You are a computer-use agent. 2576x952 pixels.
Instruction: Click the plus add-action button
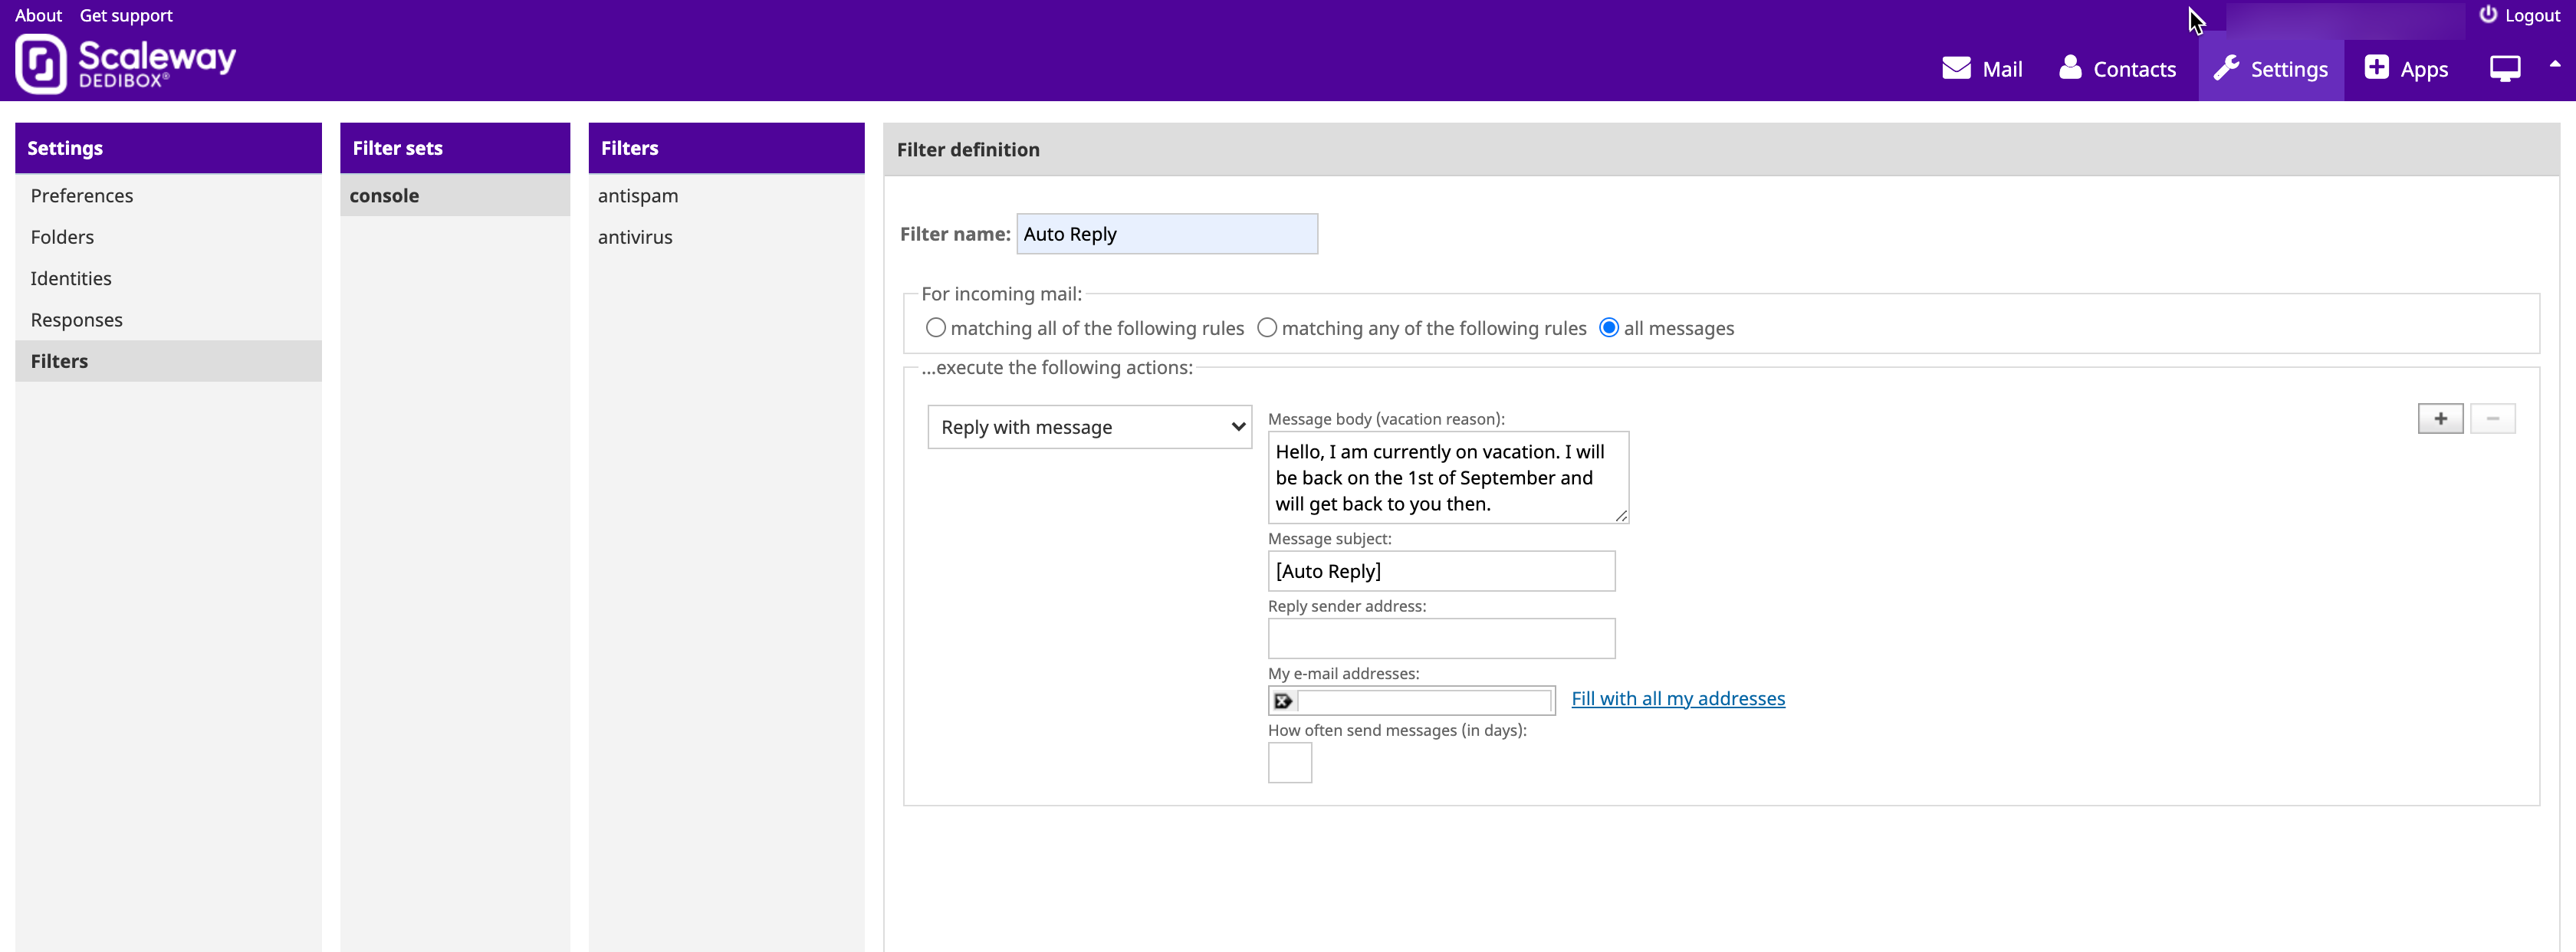(x=2440, y=419)
